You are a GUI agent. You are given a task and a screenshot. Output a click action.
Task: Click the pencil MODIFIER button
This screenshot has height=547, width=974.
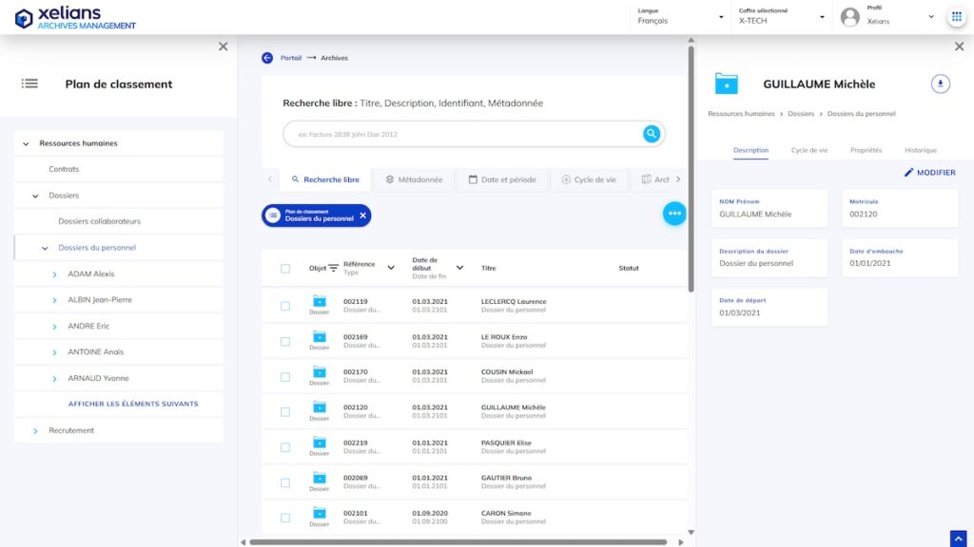[930, 173]
